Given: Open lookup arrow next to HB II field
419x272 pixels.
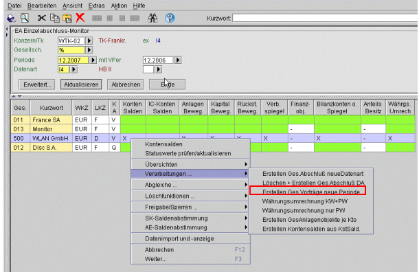Looking at the screenshot, I should coord(159,69).
